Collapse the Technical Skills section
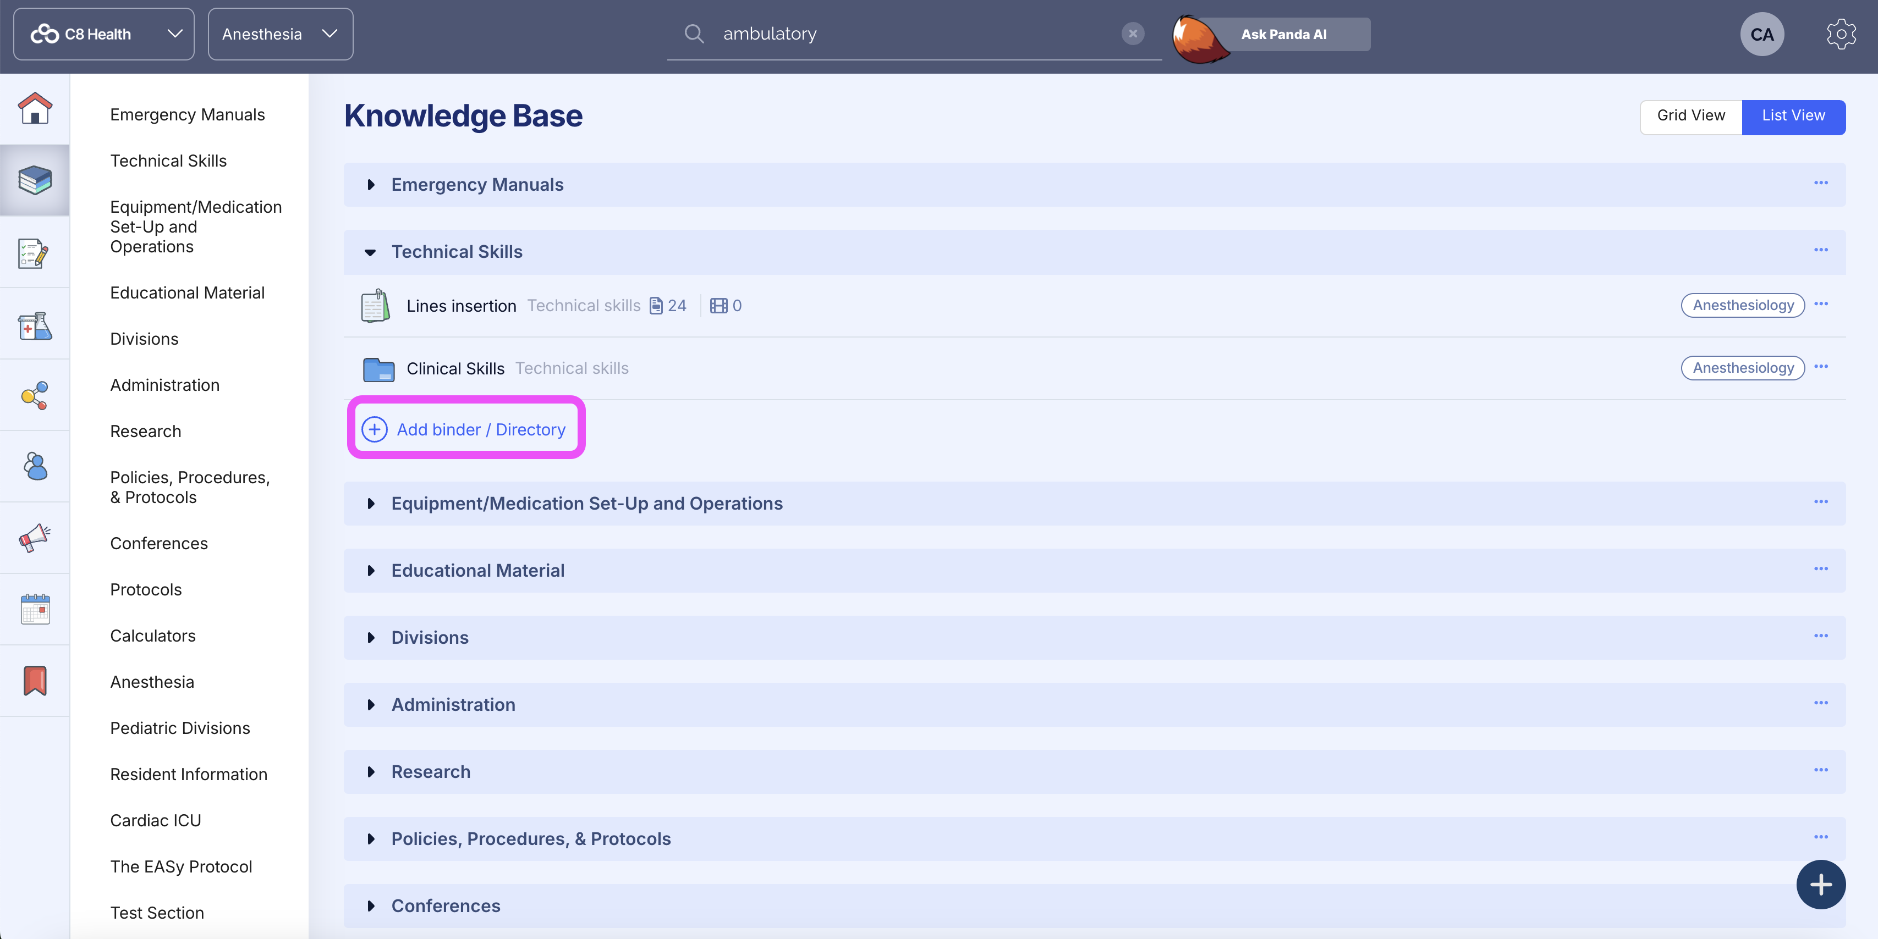The width and height of the screenshot is (1878, 939). [x=370, y=252]
